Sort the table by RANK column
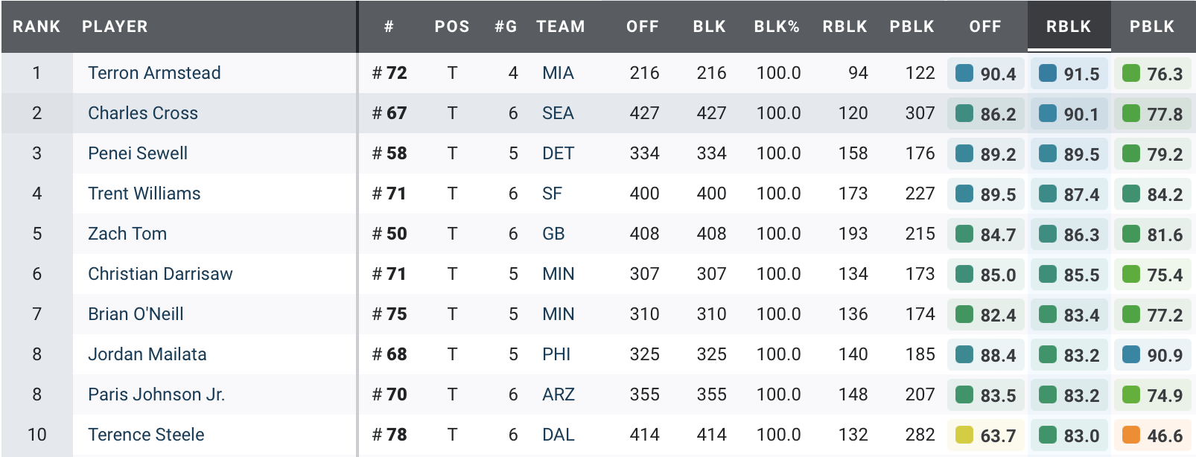Viewport: 1196px width, 457px height. (36, 27)
